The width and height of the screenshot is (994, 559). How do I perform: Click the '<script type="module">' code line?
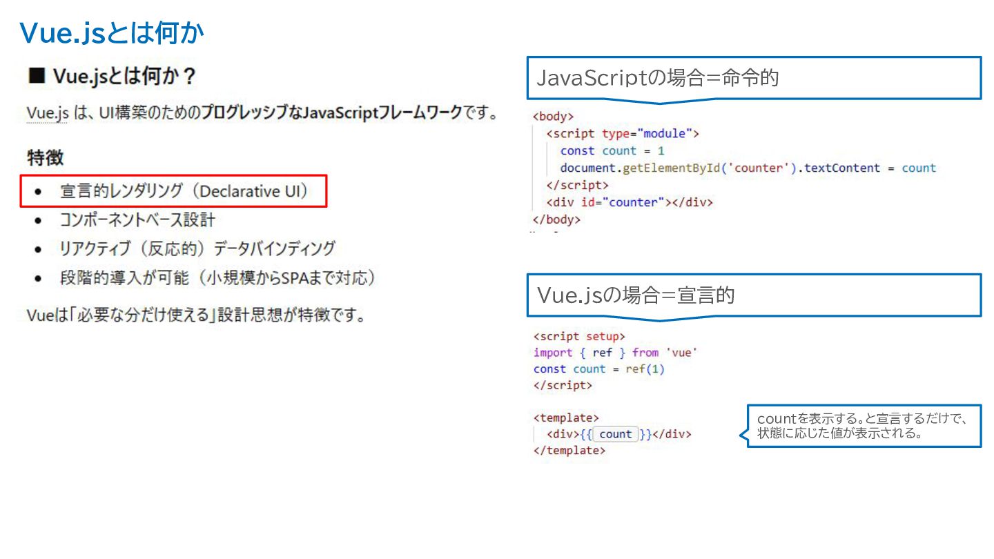pyautogui.click(x=623, y=133)
